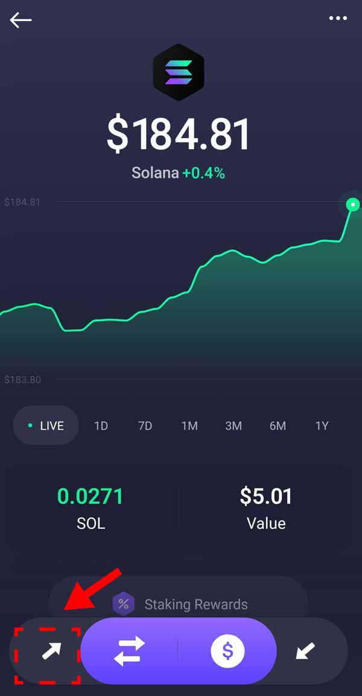Tap the send arrow icon
Viewport: 362px width, 696px height.
coord(51,651)
